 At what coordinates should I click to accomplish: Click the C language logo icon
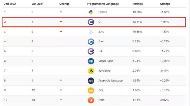point(91,22)
